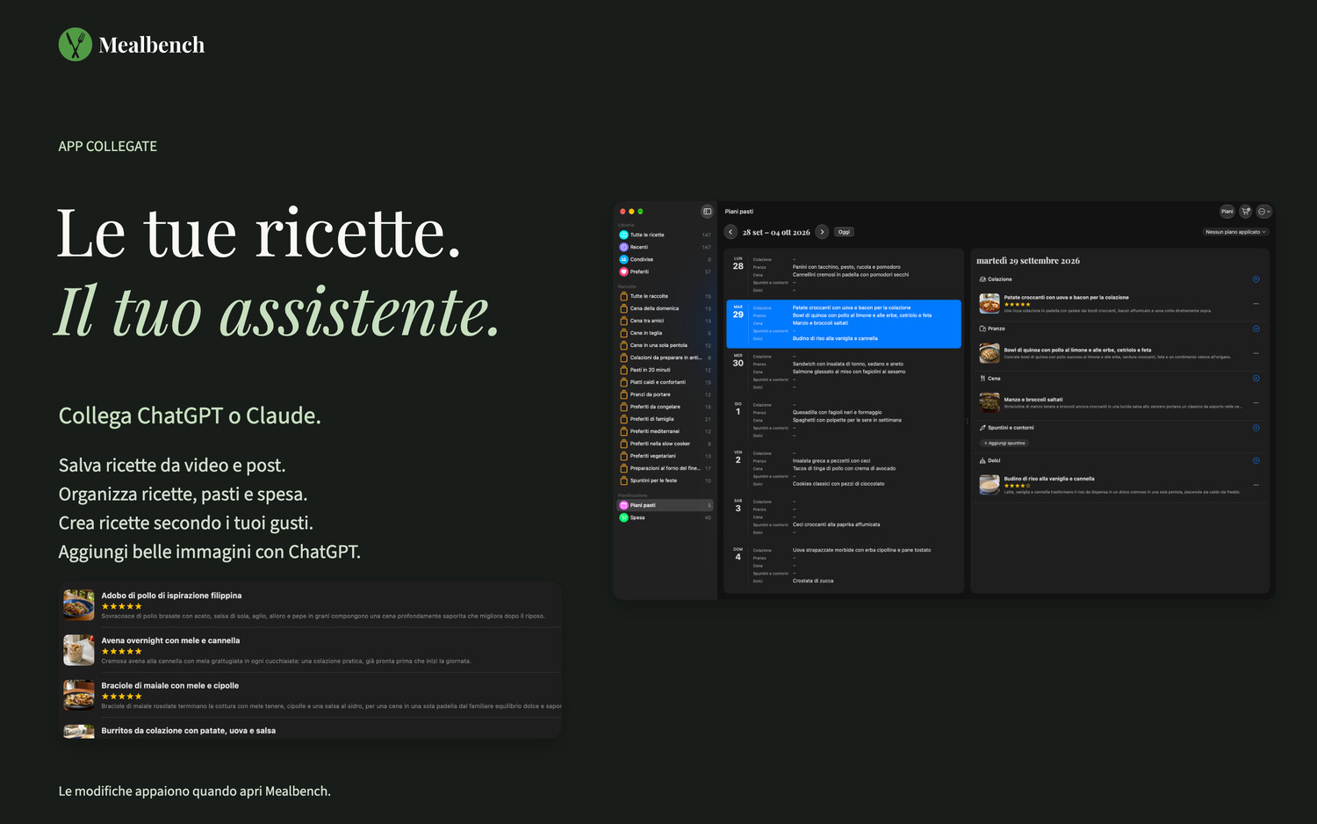Open Pasti in 20 minuti collection

point(666,370)
